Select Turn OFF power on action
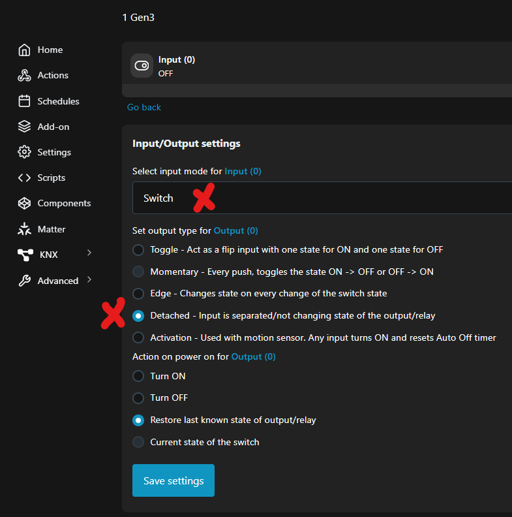 tap(138, 398)
